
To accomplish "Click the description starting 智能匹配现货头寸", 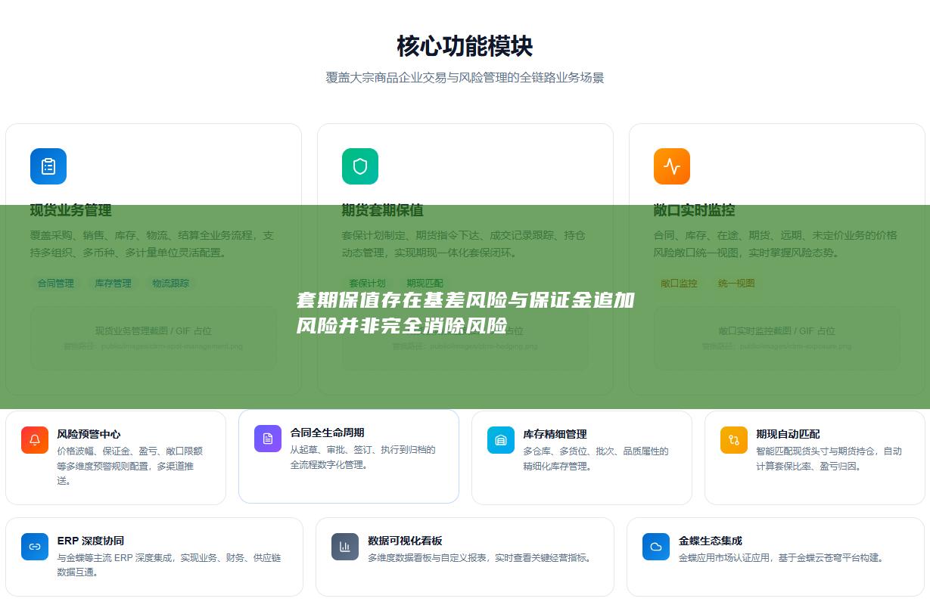I will pyautogui.click(x=829, y=458).
